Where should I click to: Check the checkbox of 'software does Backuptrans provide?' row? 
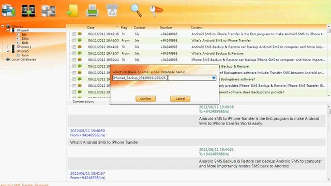74,92
